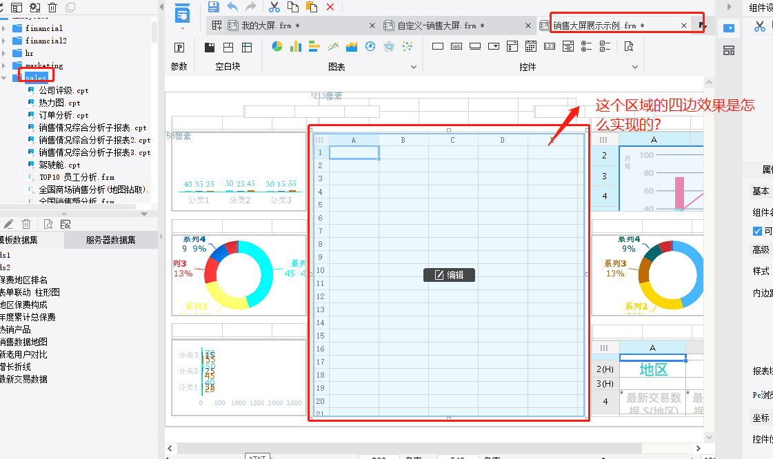Add a dropdown box widget
This screenshot has width=773, height=459.
coord(494,46)
